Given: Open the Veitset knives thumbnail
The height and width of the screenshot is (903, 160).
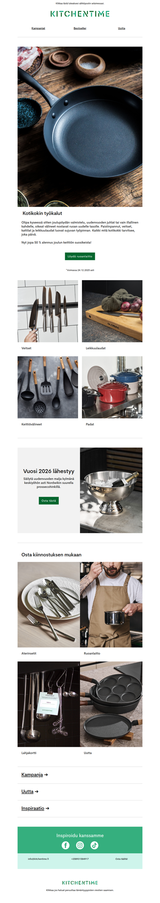Looking at the screenshot, I should [x=48, y=311].
